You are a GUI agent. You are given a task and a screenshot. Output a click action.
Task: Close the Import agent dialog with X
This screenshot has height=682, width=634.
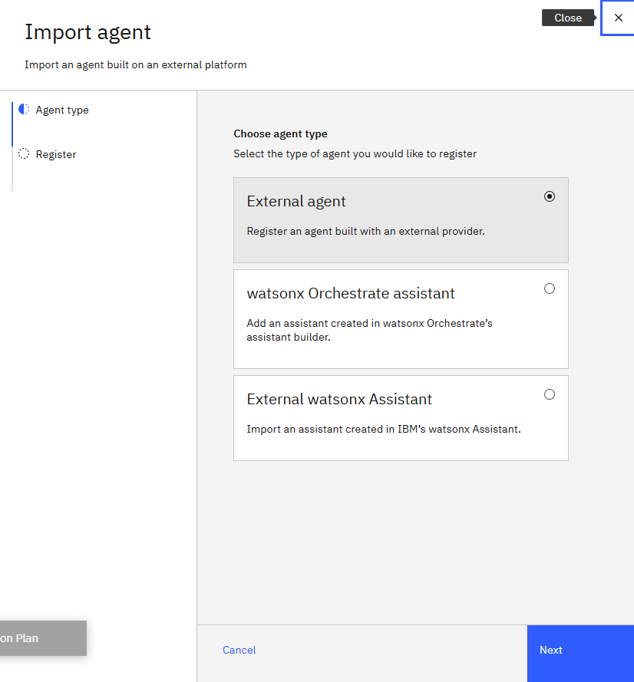618,18
